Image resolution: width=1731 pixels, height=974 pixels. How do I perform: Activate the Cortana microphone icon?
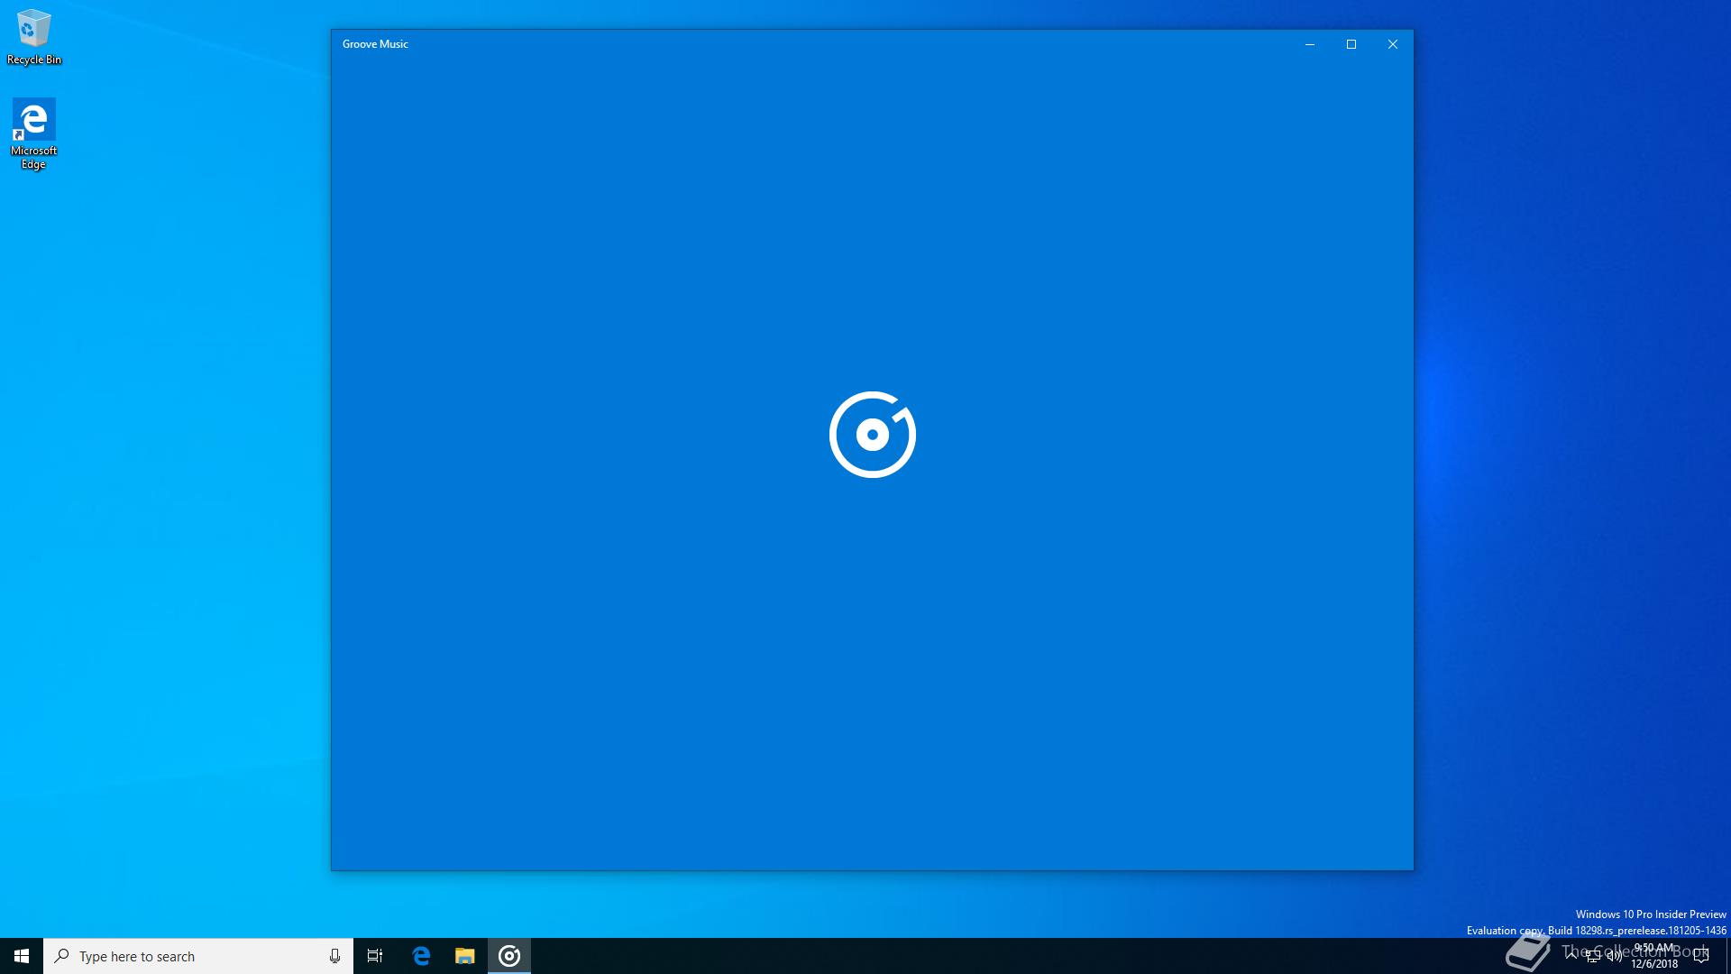coord(334,956)
